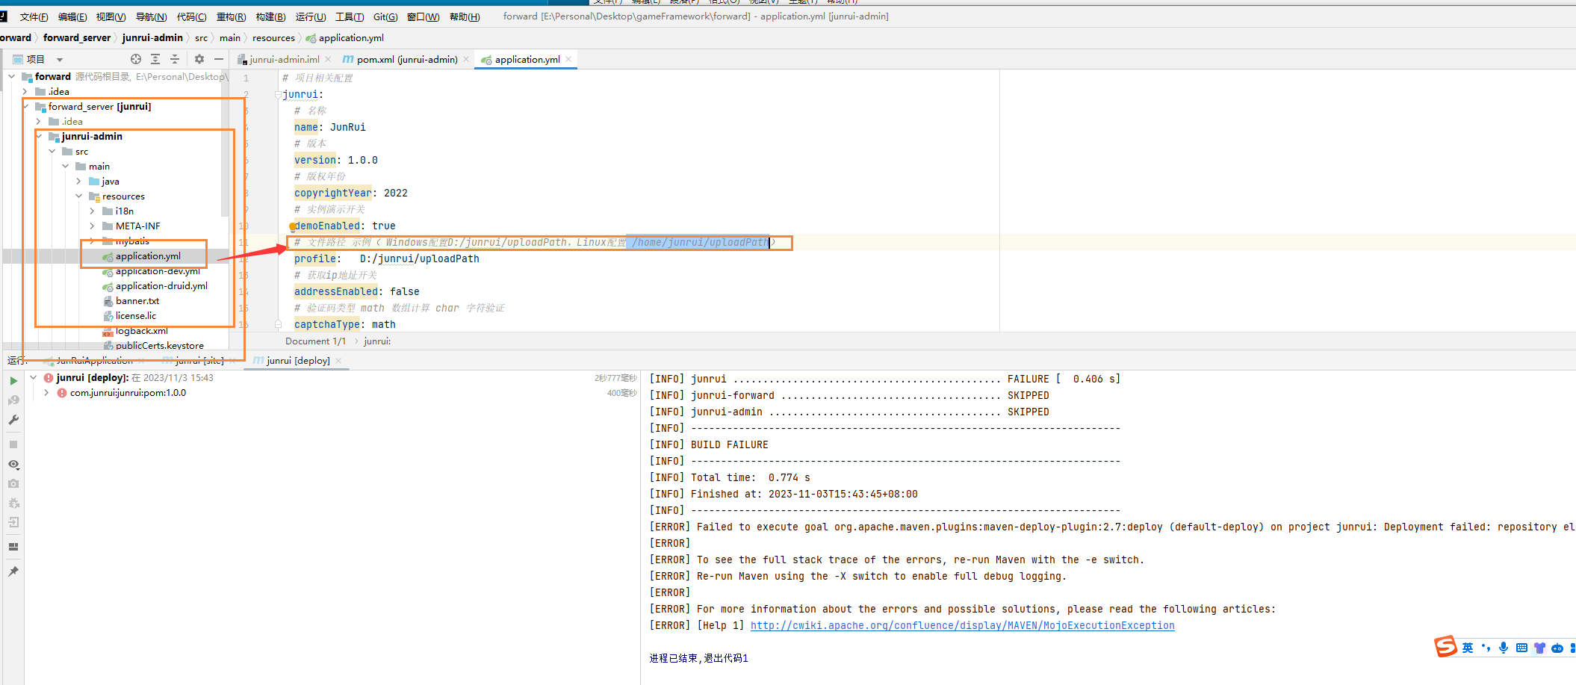Click the grey stop square icon
Viewport: 1576px width, 685px height.
coord(13,444)
